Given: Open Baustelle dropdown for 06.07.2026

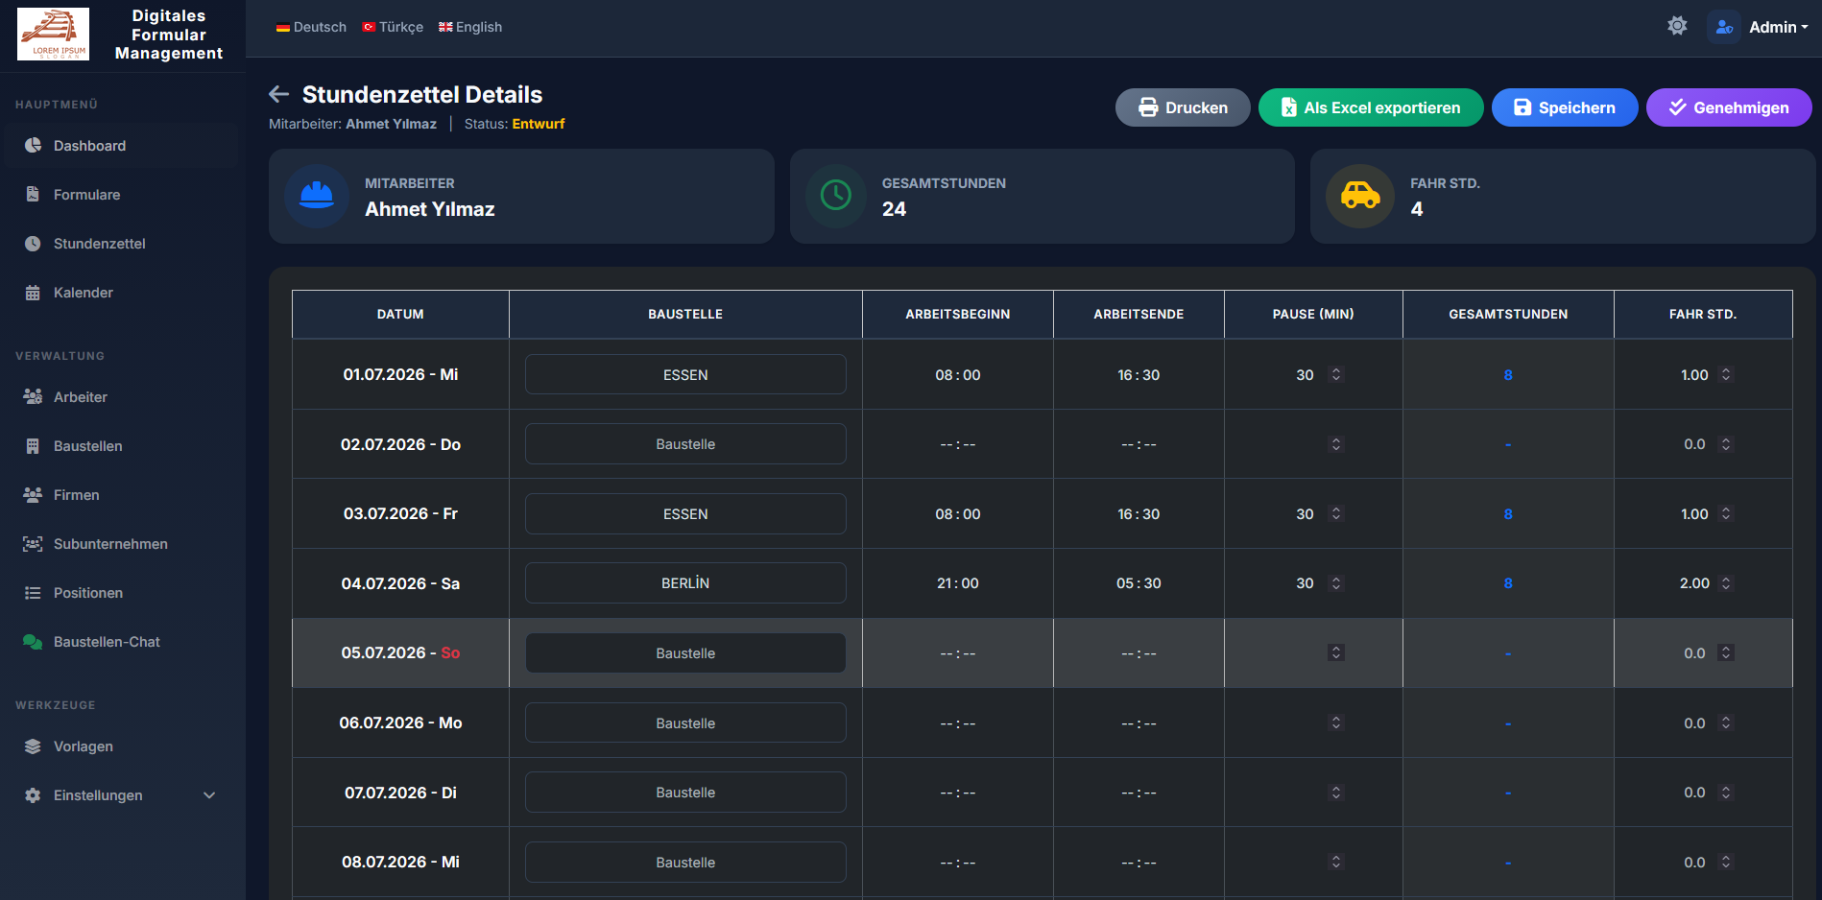Looking at the screenshot, I should click(685, 722).
